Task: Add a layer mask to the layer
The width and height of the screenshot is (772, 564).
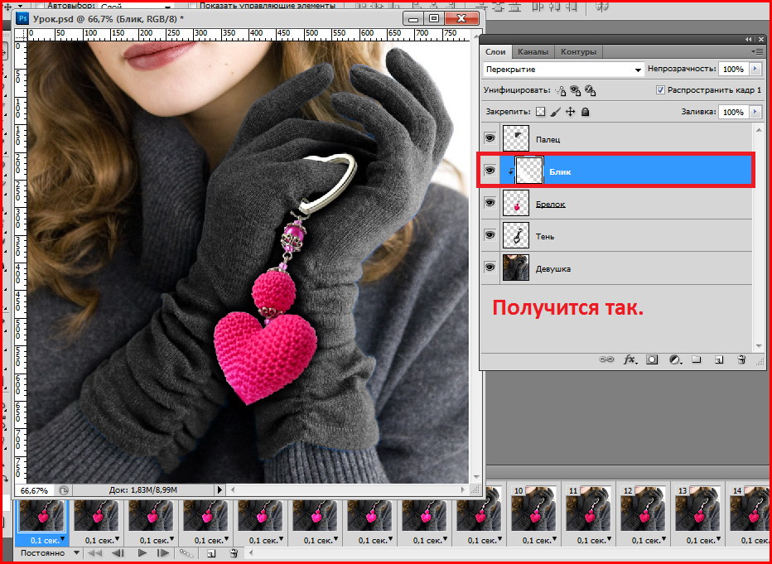Action: tap(652, 359)
